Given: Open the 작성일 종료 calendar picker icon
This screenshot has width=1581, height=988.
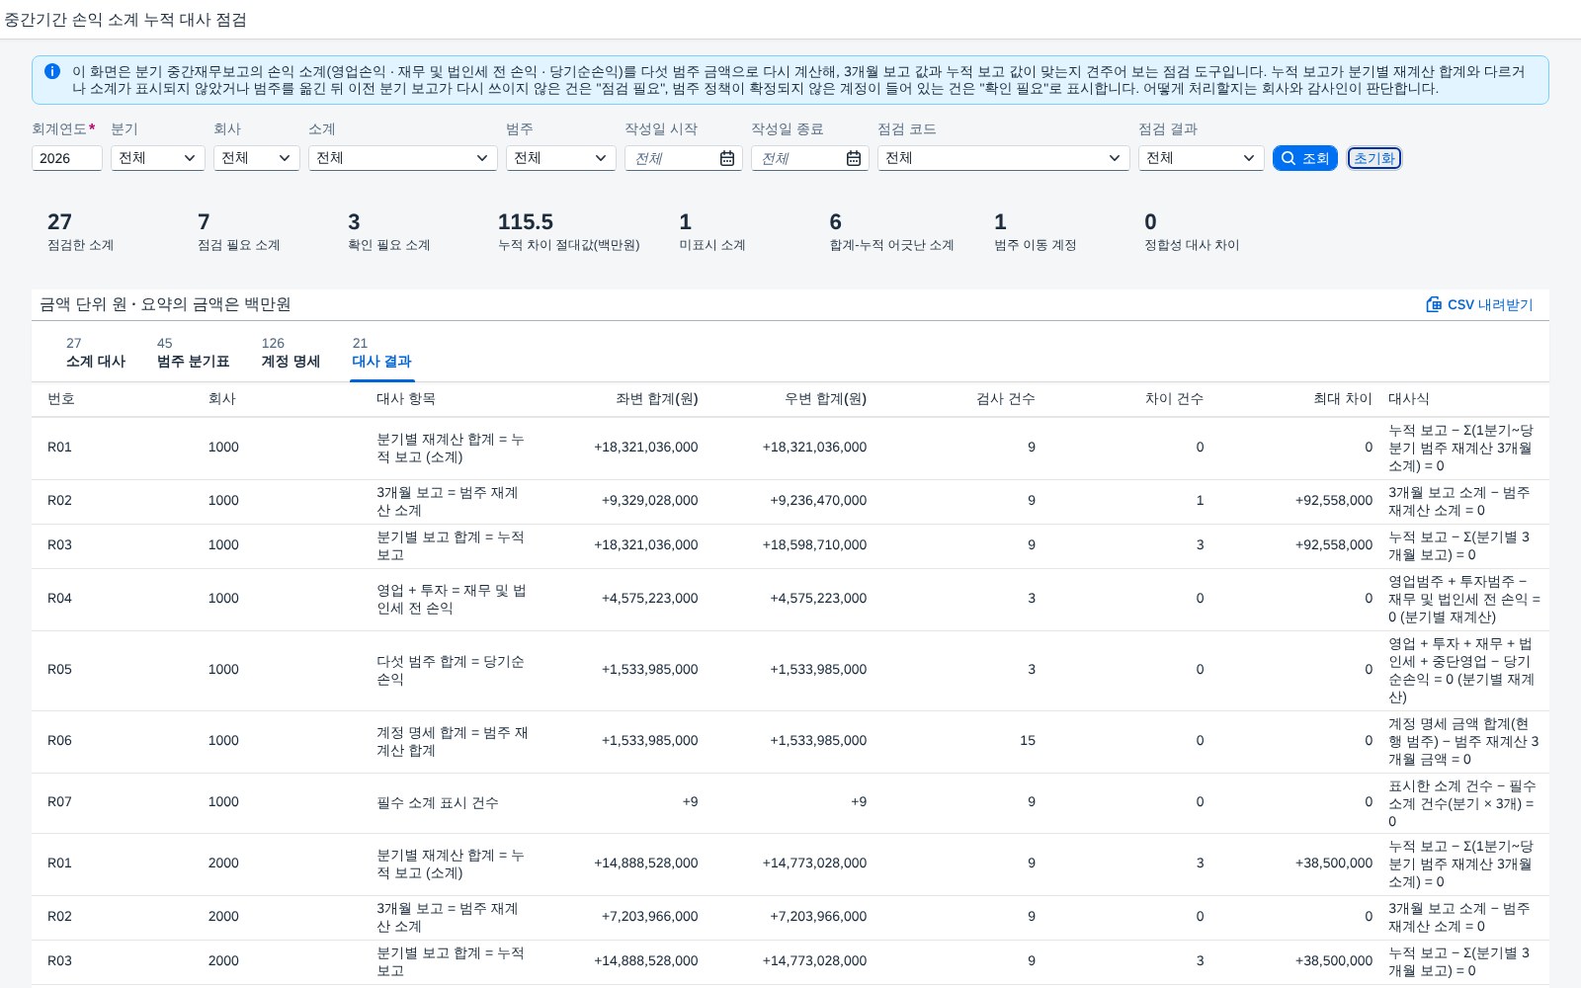Looking at the screenshot, I should [854, 158].
